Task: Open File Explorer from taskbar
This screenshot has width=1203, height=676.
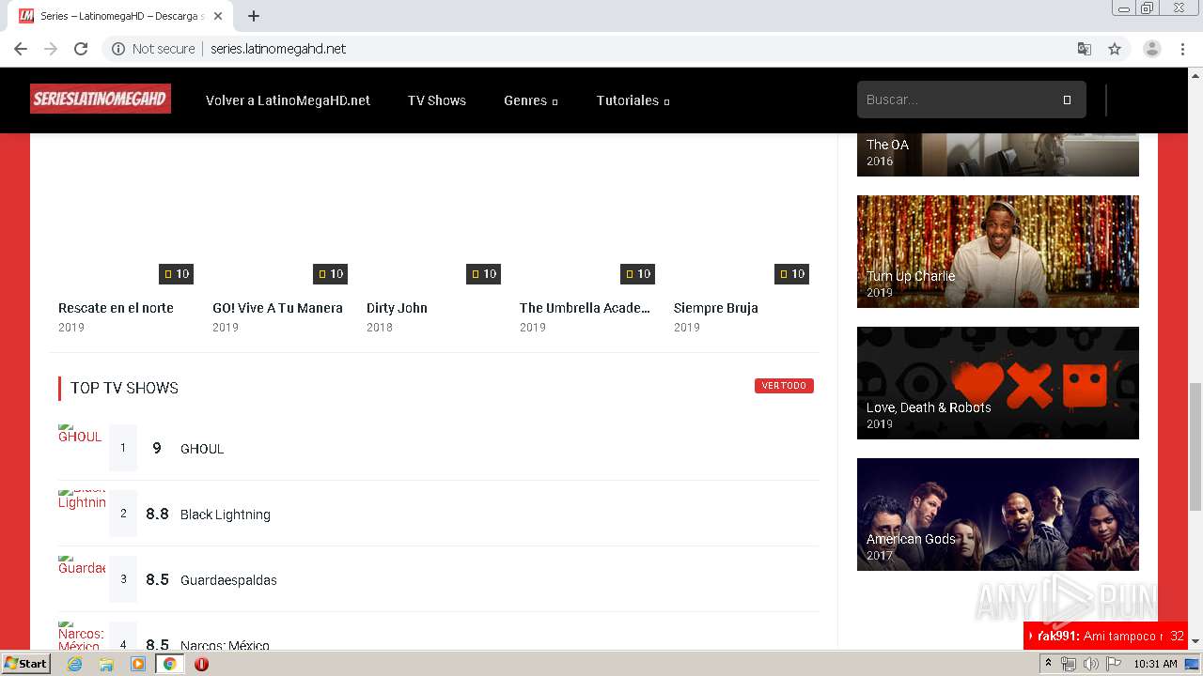Action: click(106, 664)
